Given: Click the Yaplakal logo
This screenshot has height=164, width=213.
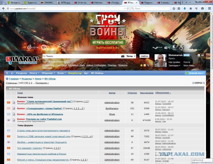Looking at the screenshot, I should coord(22,60).
